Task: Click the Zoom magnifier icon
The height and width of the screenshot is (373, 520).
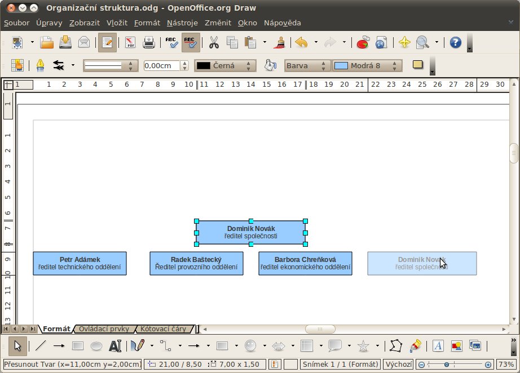Action: pyautogui.click(x=422, y=42)
